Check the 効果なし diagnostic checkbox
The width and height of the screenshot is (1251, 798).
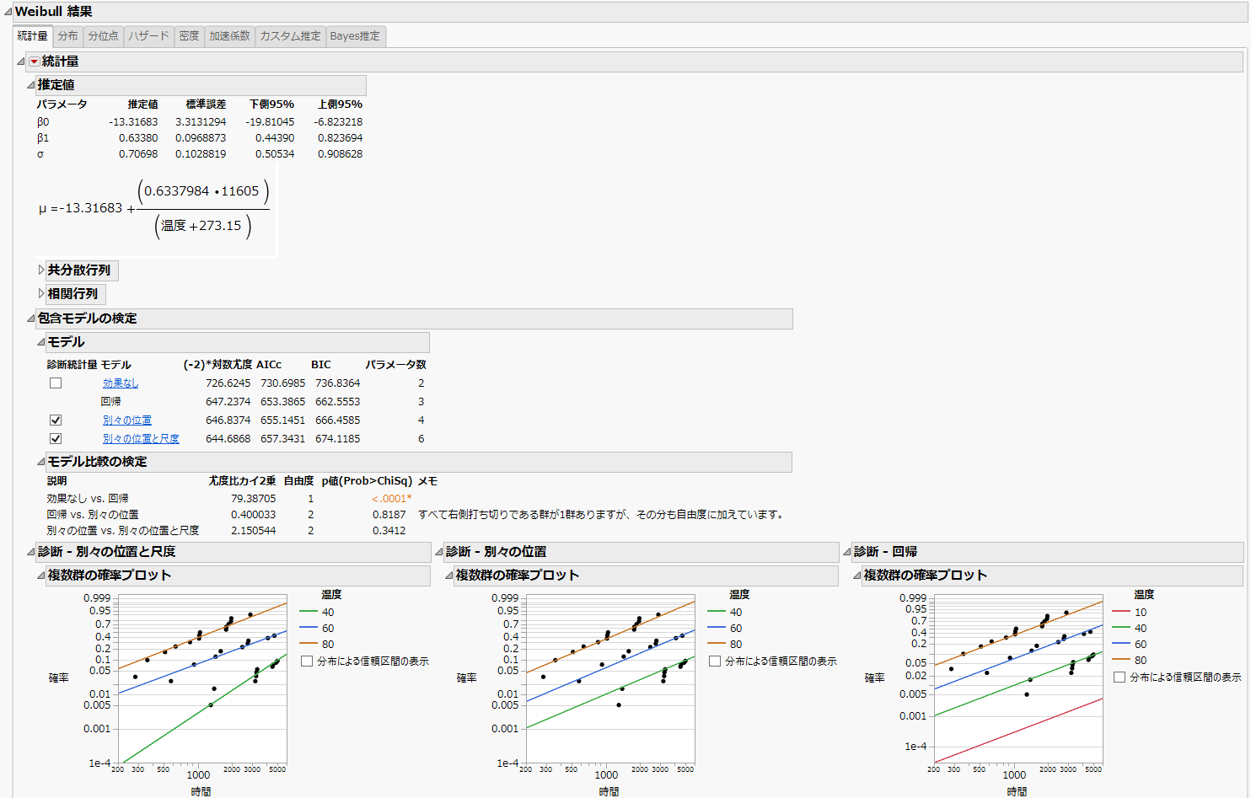56,383
